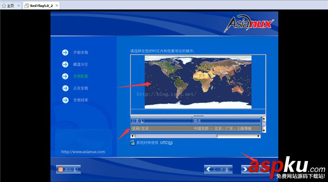
Task: Switch to the Red Flag5.0_2 tab
Action: click(41, 6)
